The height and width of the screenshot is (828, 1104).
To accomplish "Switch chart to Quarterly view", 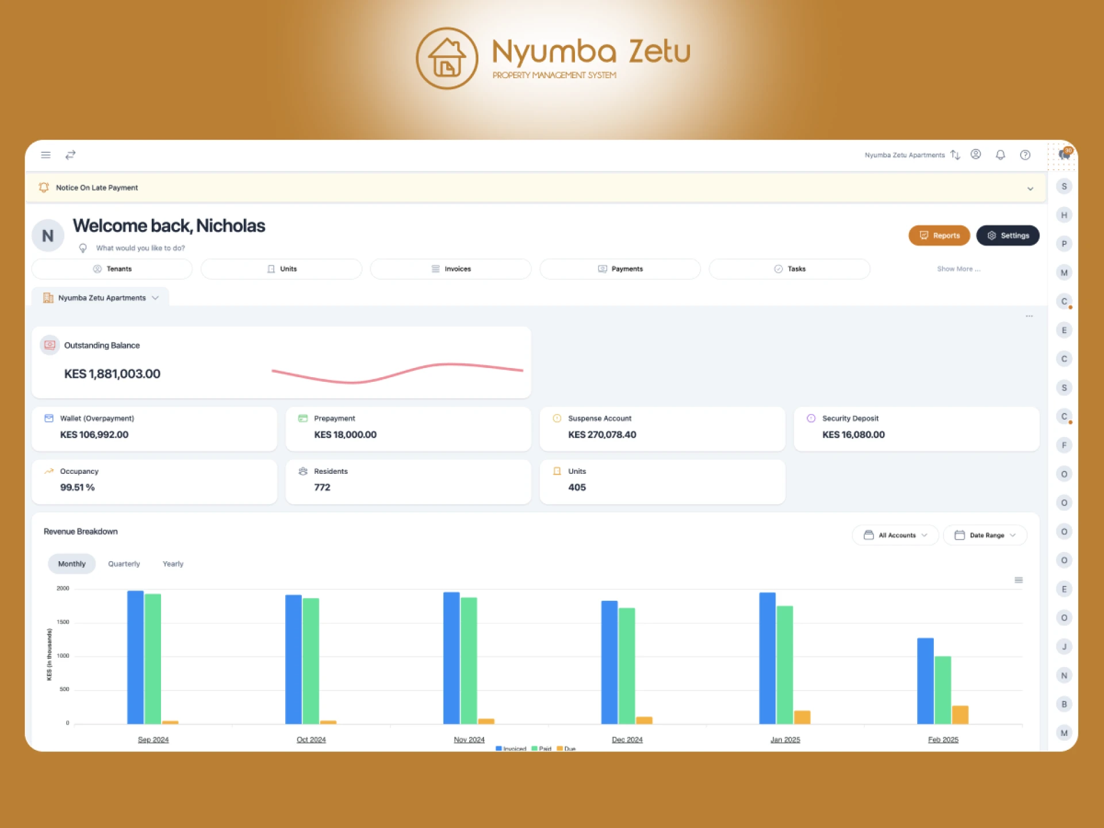I will (x=123, y=563).
